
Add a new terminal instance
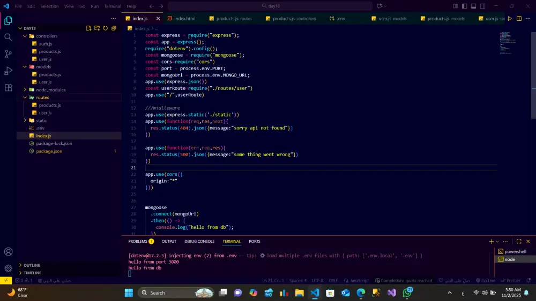pos(491,241)
